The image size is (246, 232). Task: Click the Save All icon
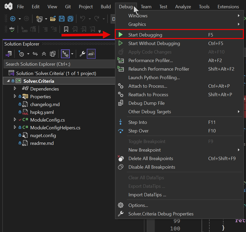point(71,19)
